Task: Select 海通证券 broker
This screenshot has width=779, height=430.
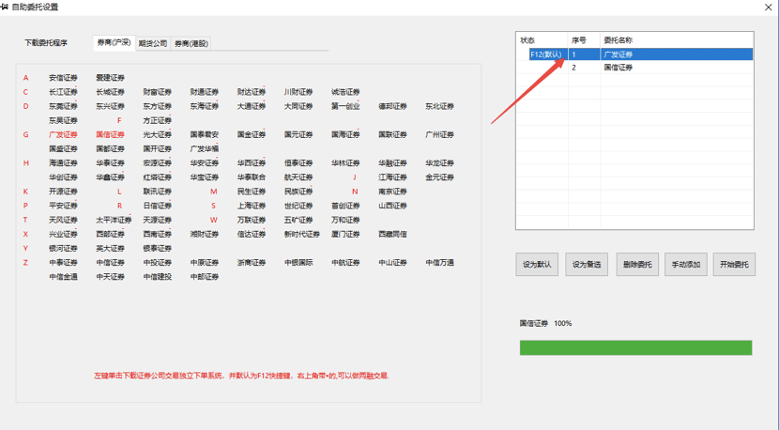Action: pyautogui.click(x=63, y=163)
